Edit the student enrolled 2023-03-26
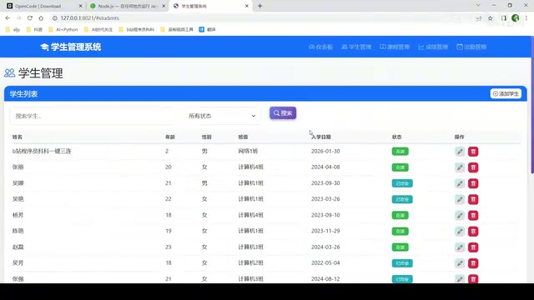 [460, 199]
